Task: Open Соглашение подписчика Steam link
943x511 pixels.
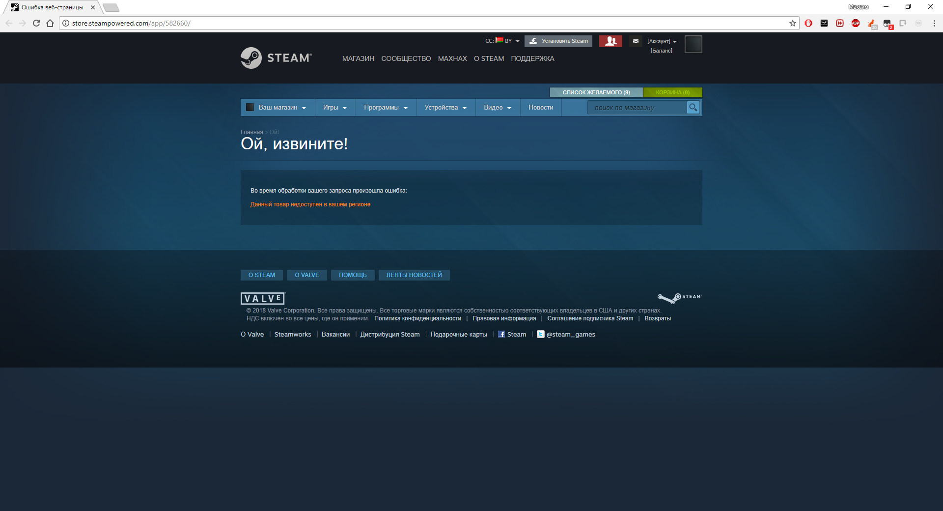Action: 590,318
